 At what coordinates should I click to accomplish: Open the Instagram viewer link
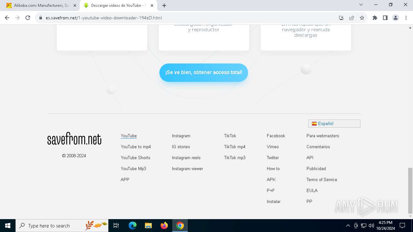[187, 169]
